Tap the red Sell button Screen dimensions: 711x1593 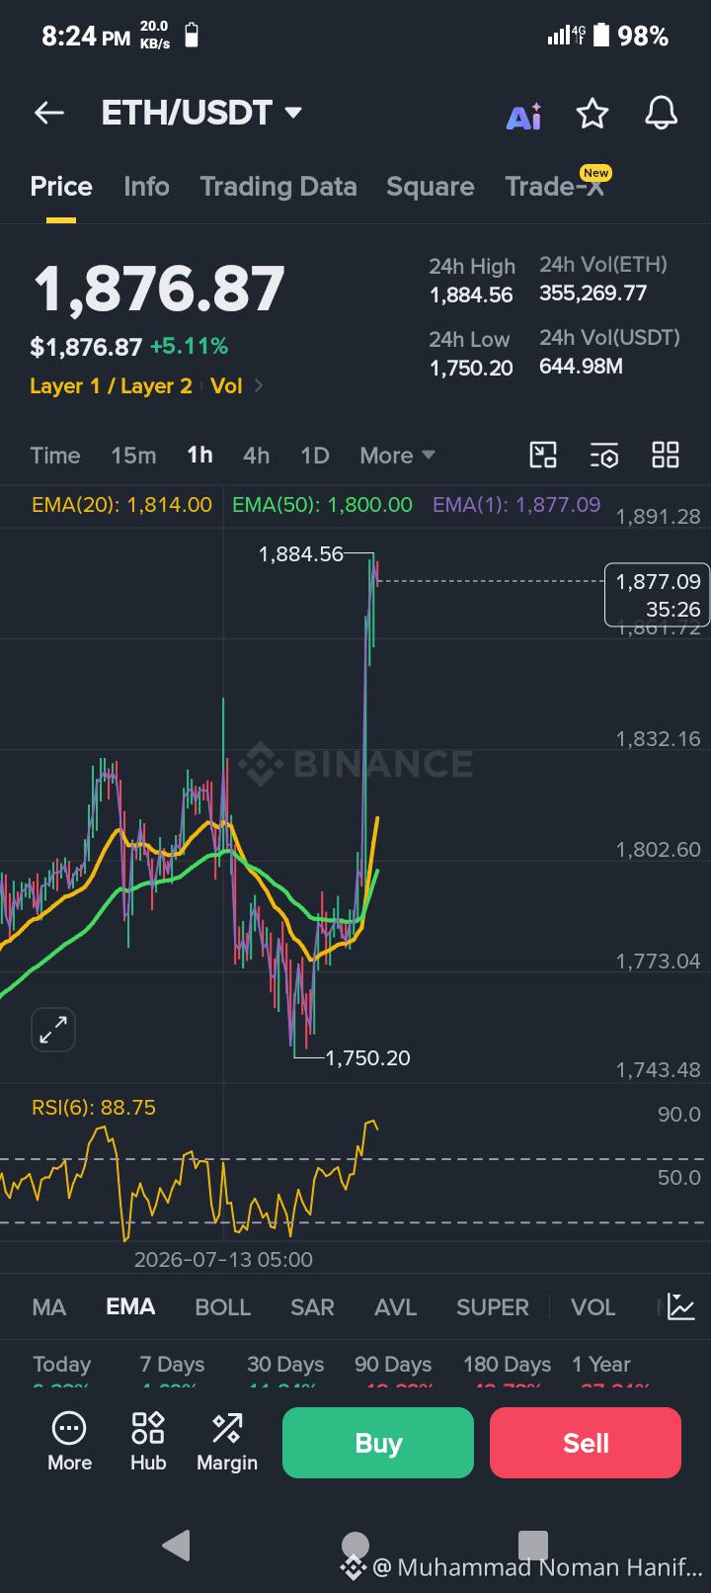[586, 1443]
